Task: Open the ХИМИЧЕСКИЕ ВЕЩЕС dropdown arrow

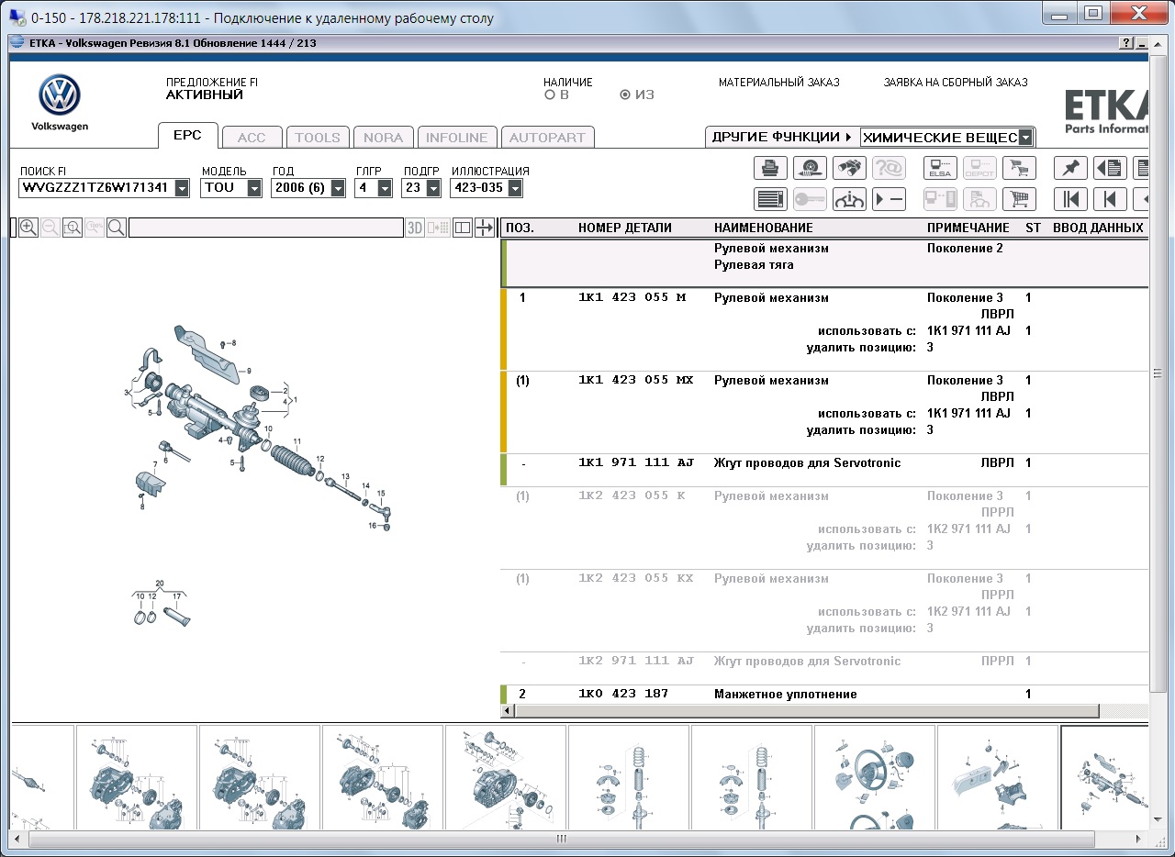Action: (1026, 138)
